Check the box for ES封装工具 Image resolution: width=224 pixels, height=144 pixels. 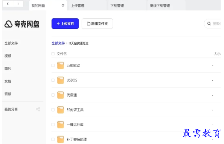coord(53,110)
